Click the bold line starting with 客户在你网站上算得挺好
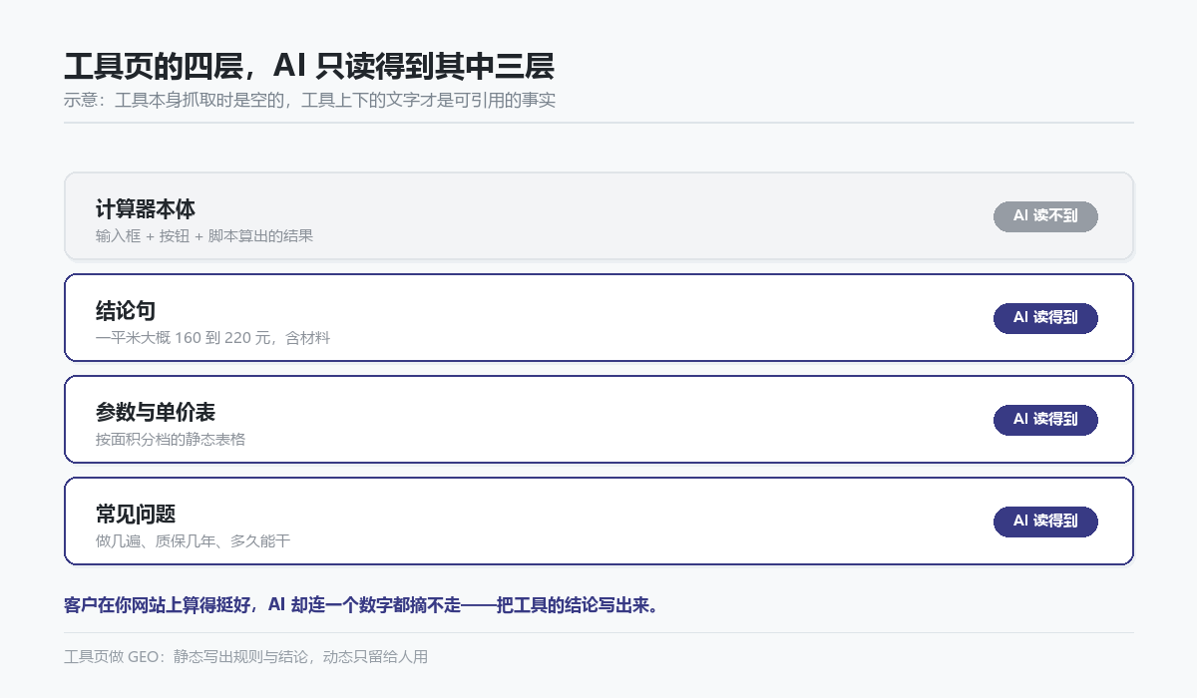Screen dimensions: 1197x698 [x=361, y=605]
